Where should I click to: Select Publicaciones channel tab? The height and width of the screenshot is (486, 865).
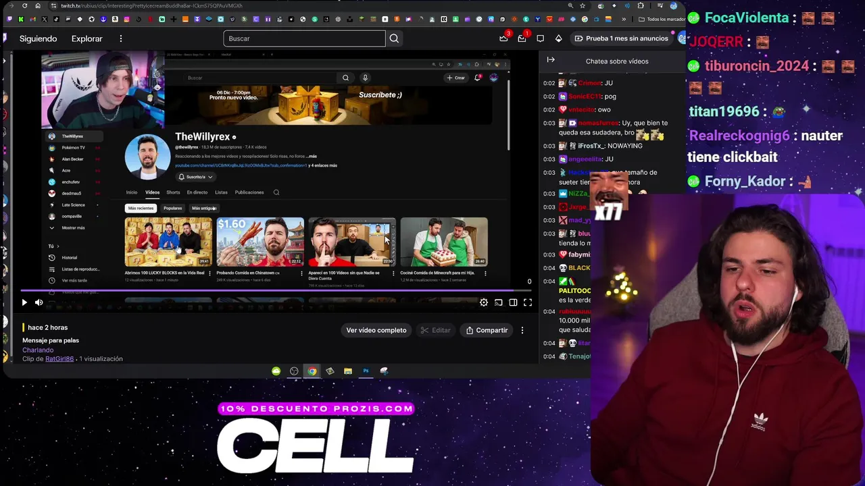[x=249, y=192]
